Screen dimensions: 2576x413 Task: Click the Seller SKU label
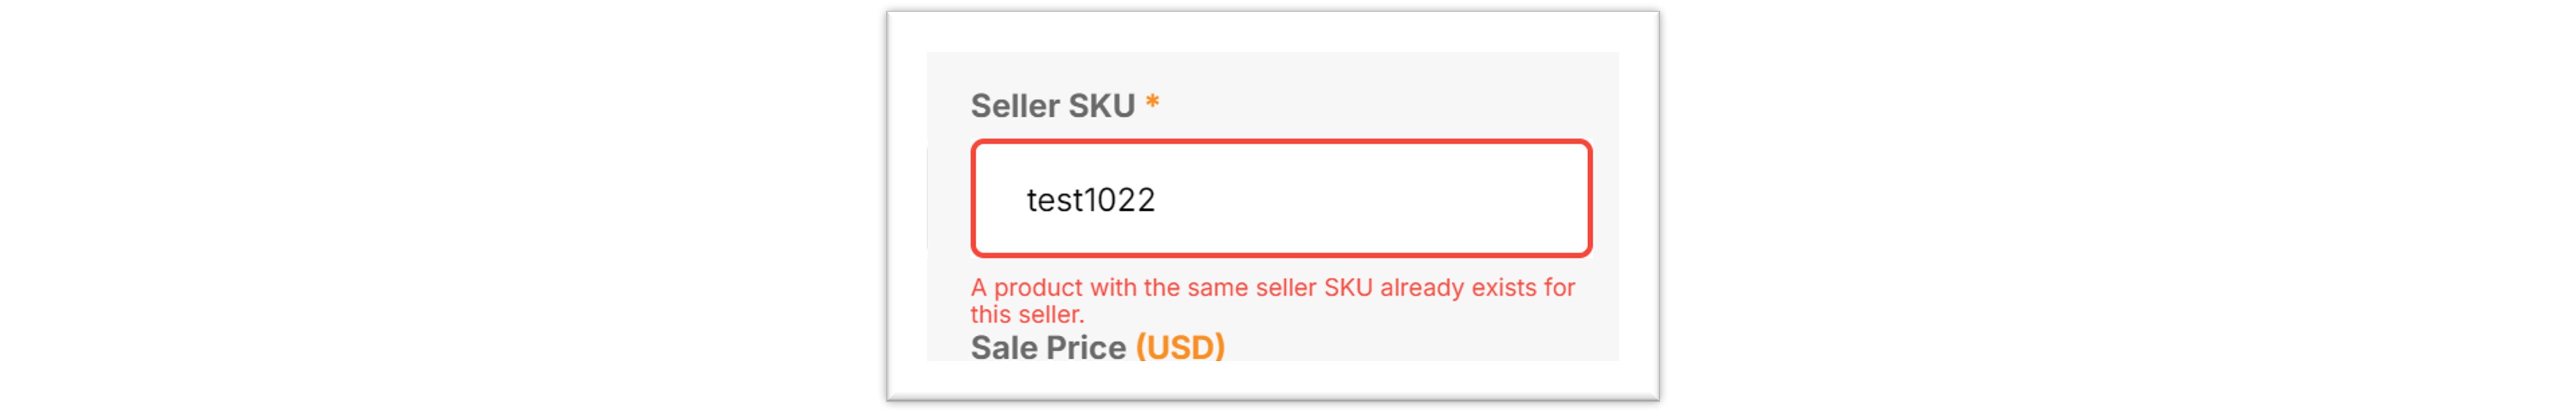point(1052,105)
